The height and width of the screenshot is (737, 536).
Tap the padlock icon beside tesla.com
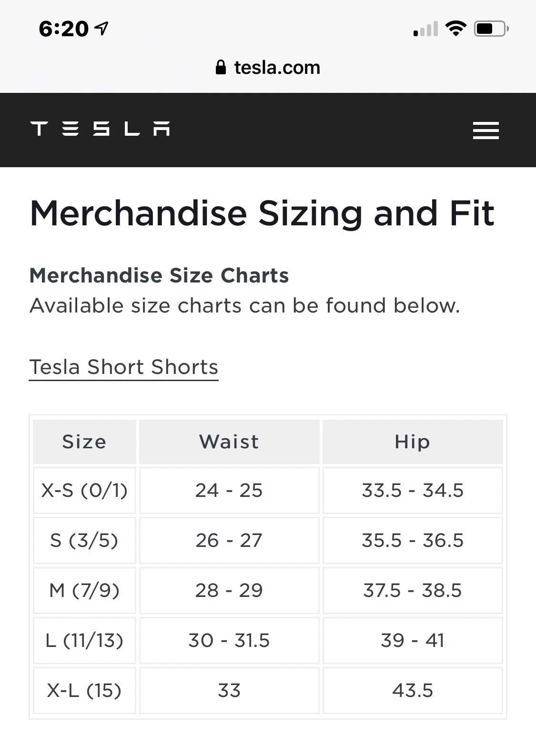pyautogui.click(x=221, y=67)
